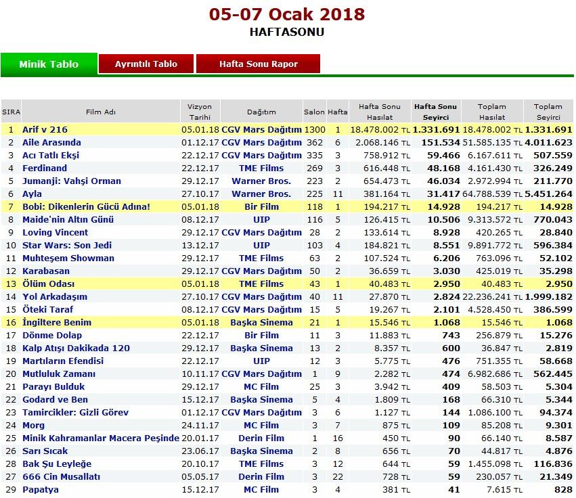The image size is (576, 498).
Task: Open Bobi: Dikenlerin Gücü Adına! link
Action: click(86, 206)
